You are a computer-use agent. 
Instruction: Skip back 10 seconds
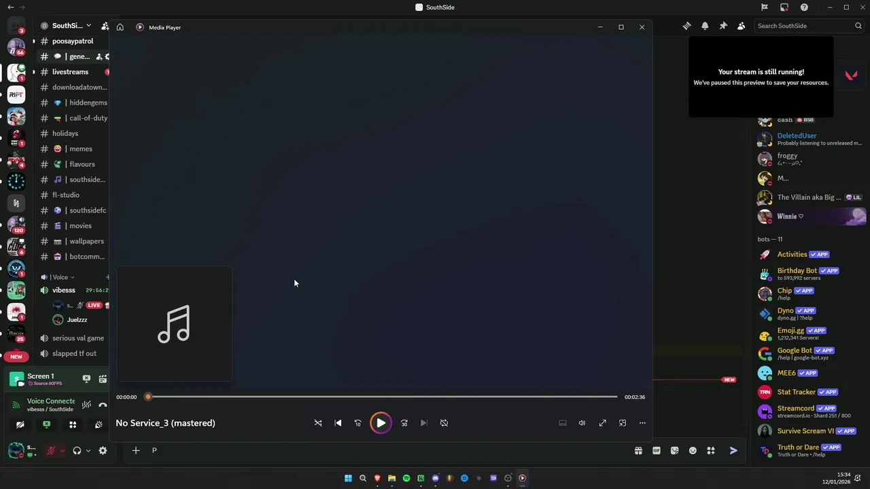coord(358,423)
